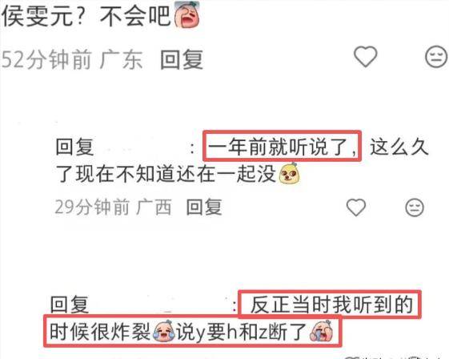Tap the 52分钟前 timestamp
Image resolution: width=449 pixels, height=359 pixels.
[47, 59]
